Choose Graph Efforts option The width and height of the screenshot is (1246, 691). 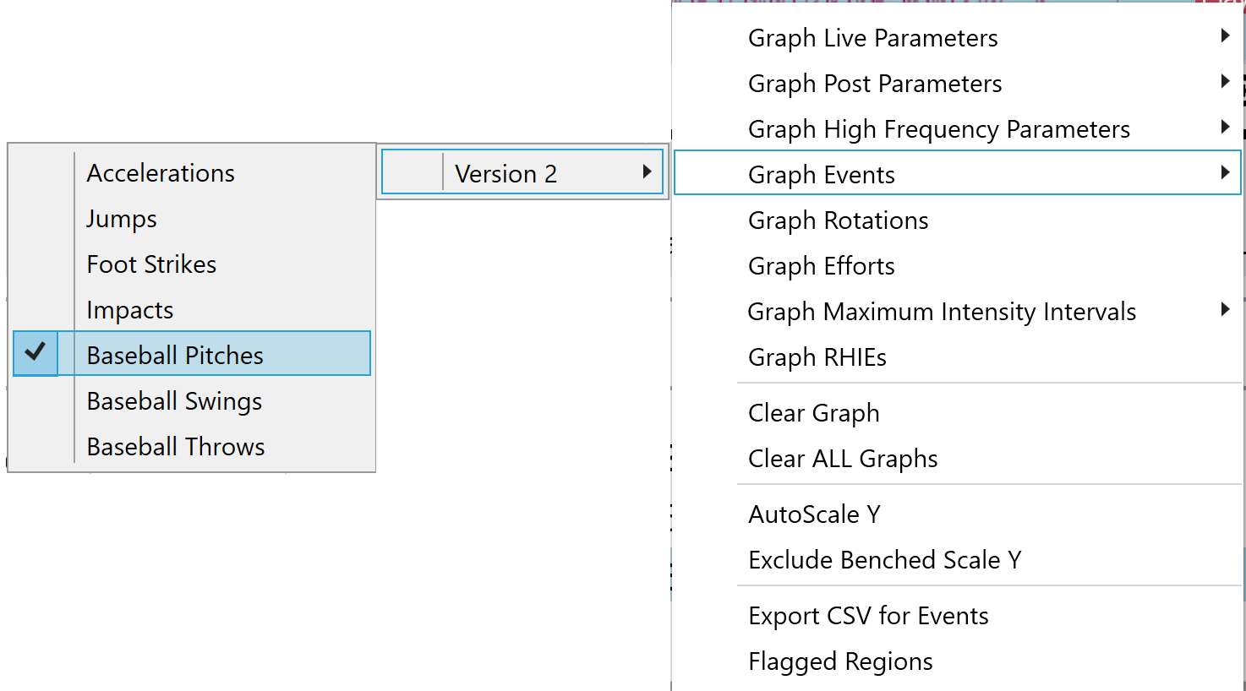click(821, 266)
